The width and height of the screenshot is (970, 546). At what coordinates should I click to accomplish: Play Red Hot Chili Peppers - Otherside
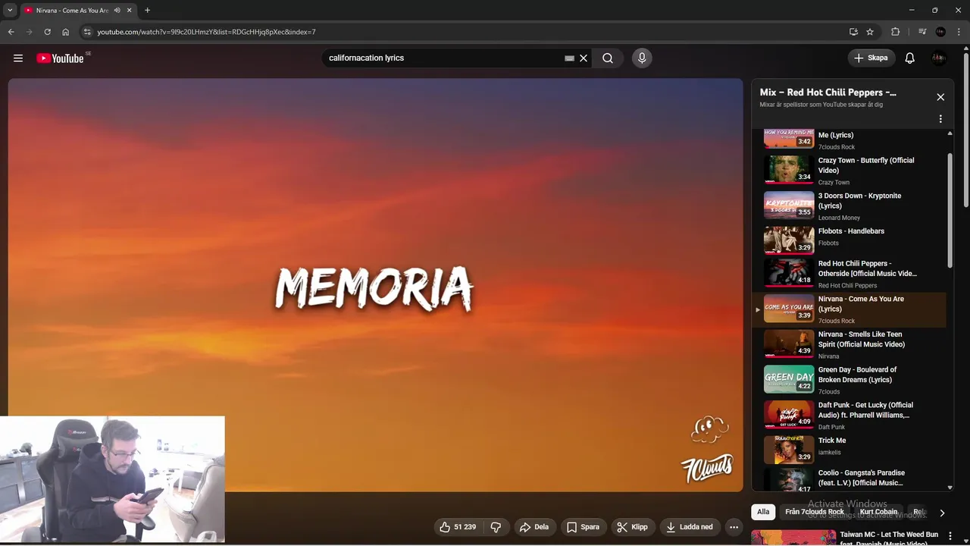[849, 274]
